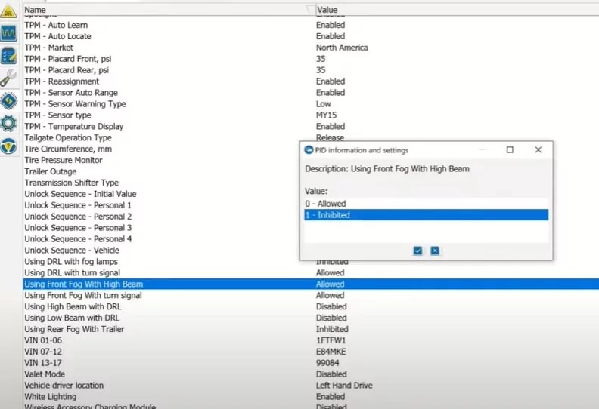Select 'TPM - Market' row

pyautogui.click(x=311, y=48)
